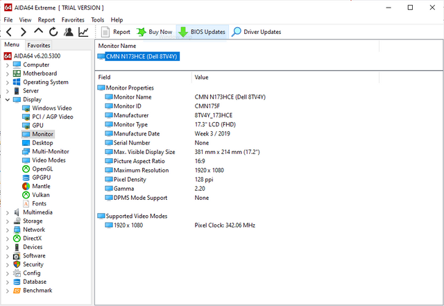Expand the Motherboard tree node
444x306 pixels.
[8, 74]
